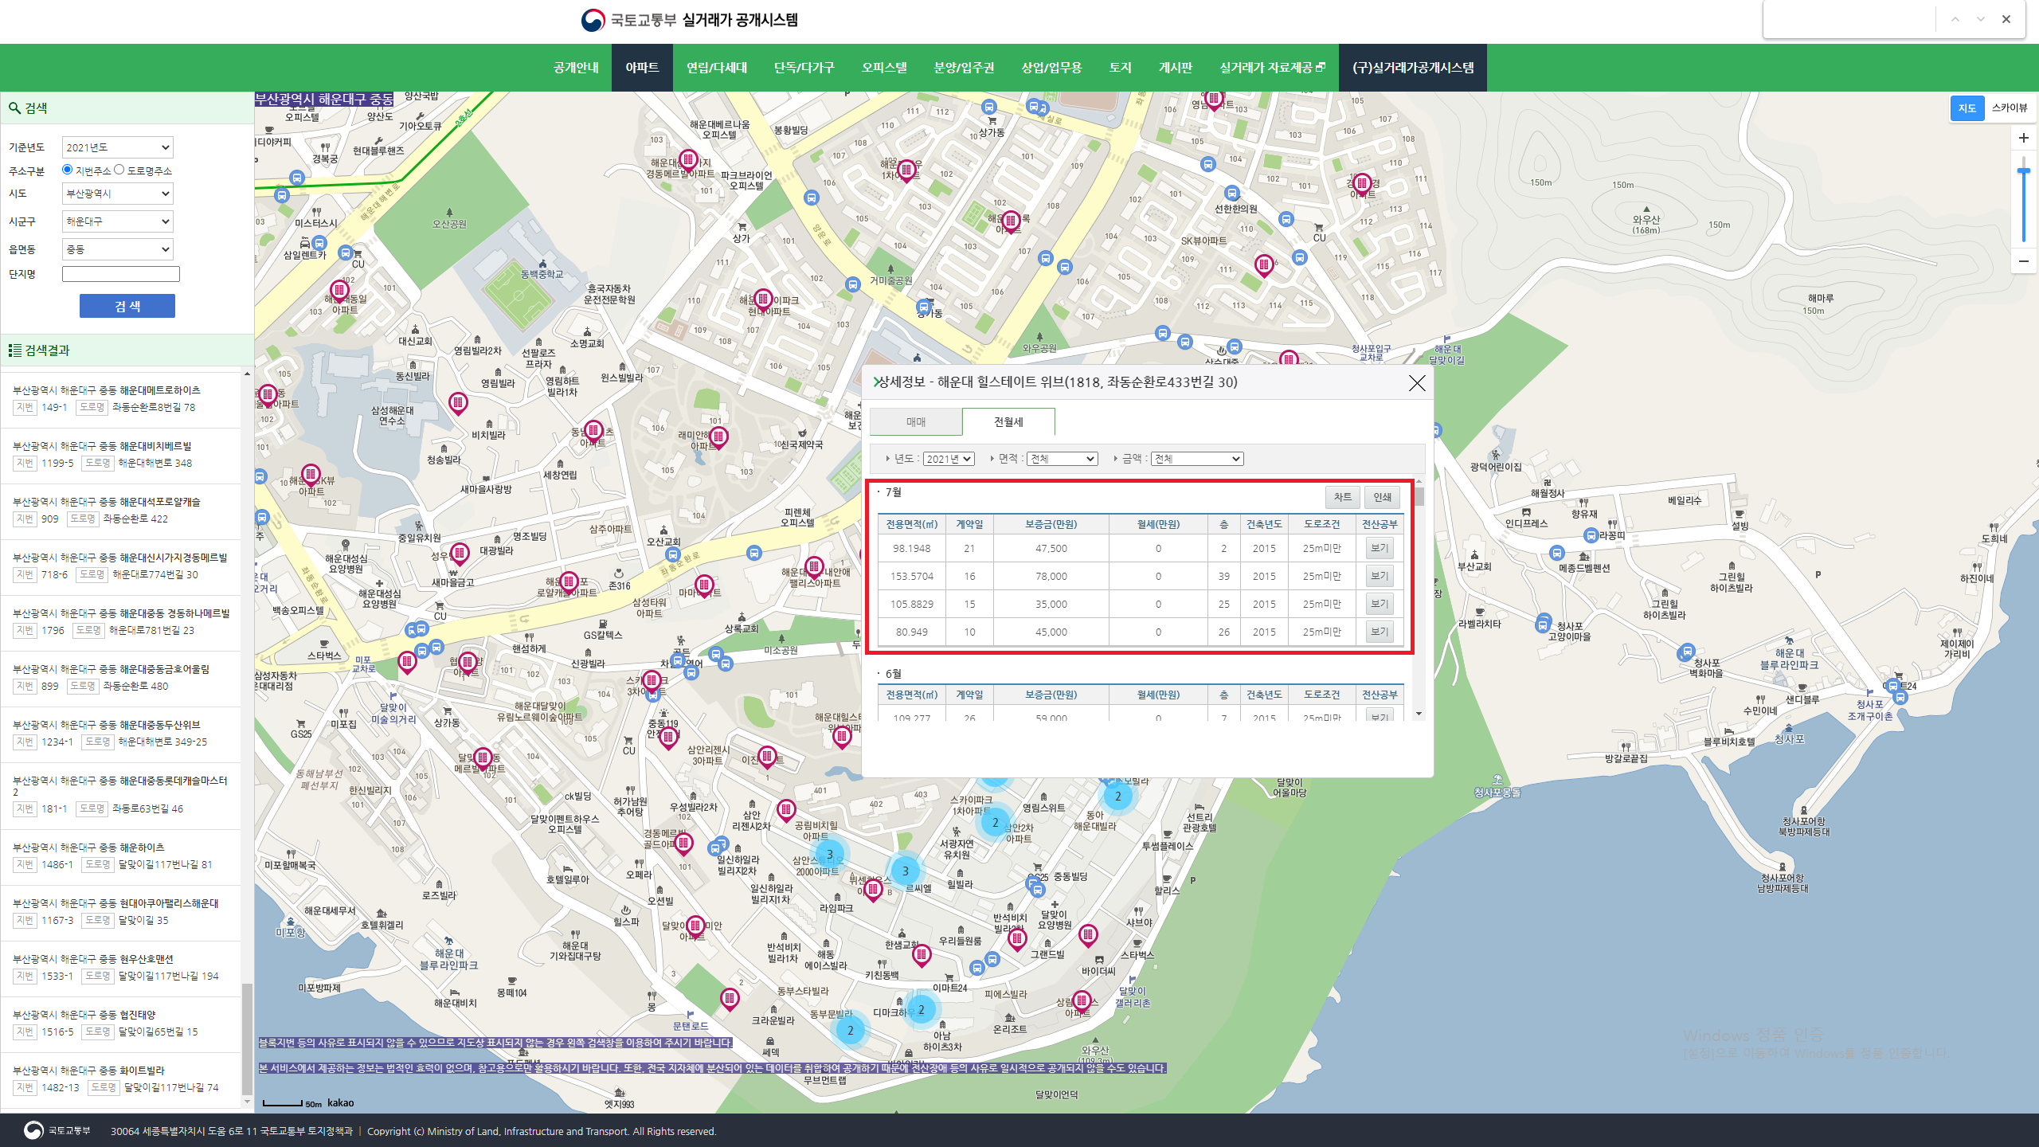Switch to the 매매 tab in popup
Viewport: 2039px width, 1147px height.
tap(916, 422)
